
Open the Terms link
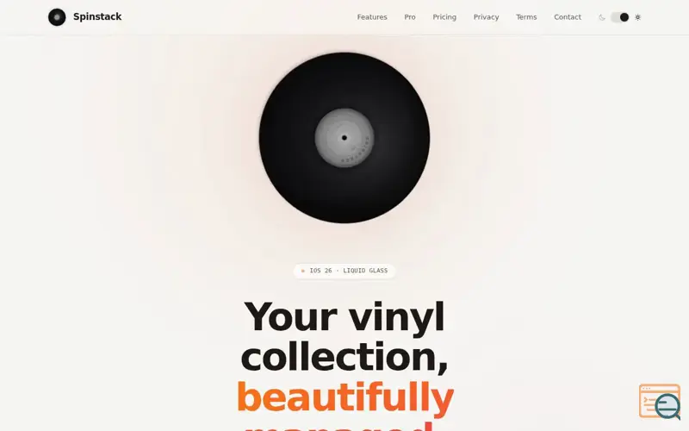(x=526, y=17)
